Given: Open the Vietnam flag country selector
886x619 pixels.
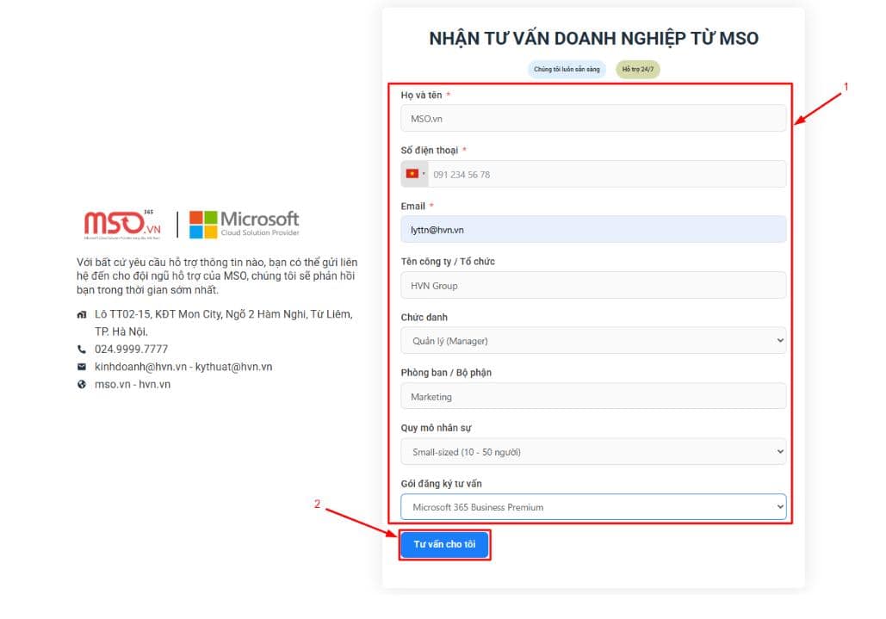Looking at the screenshot, I should pos(415,174).
